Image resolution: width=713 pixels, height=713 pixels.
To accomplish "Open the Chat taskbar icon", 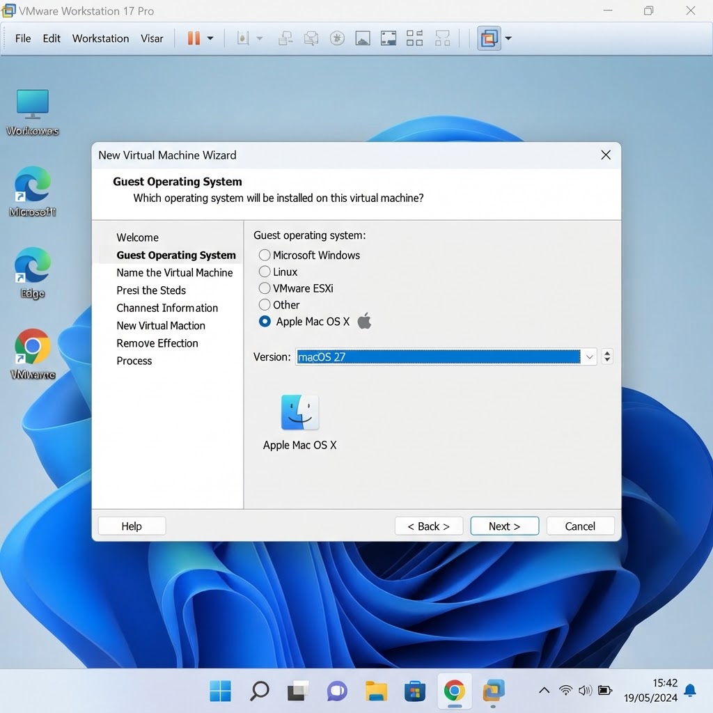I will tap(337, 691).
